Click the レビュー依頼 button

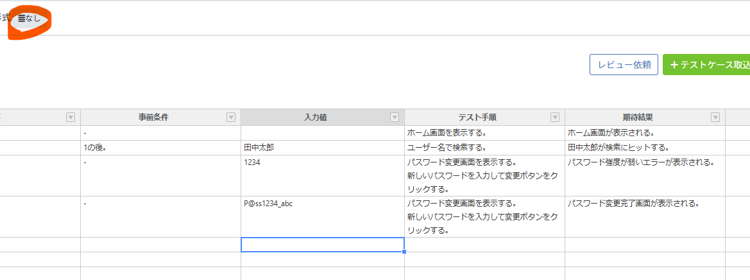click(x=624, y=65)
